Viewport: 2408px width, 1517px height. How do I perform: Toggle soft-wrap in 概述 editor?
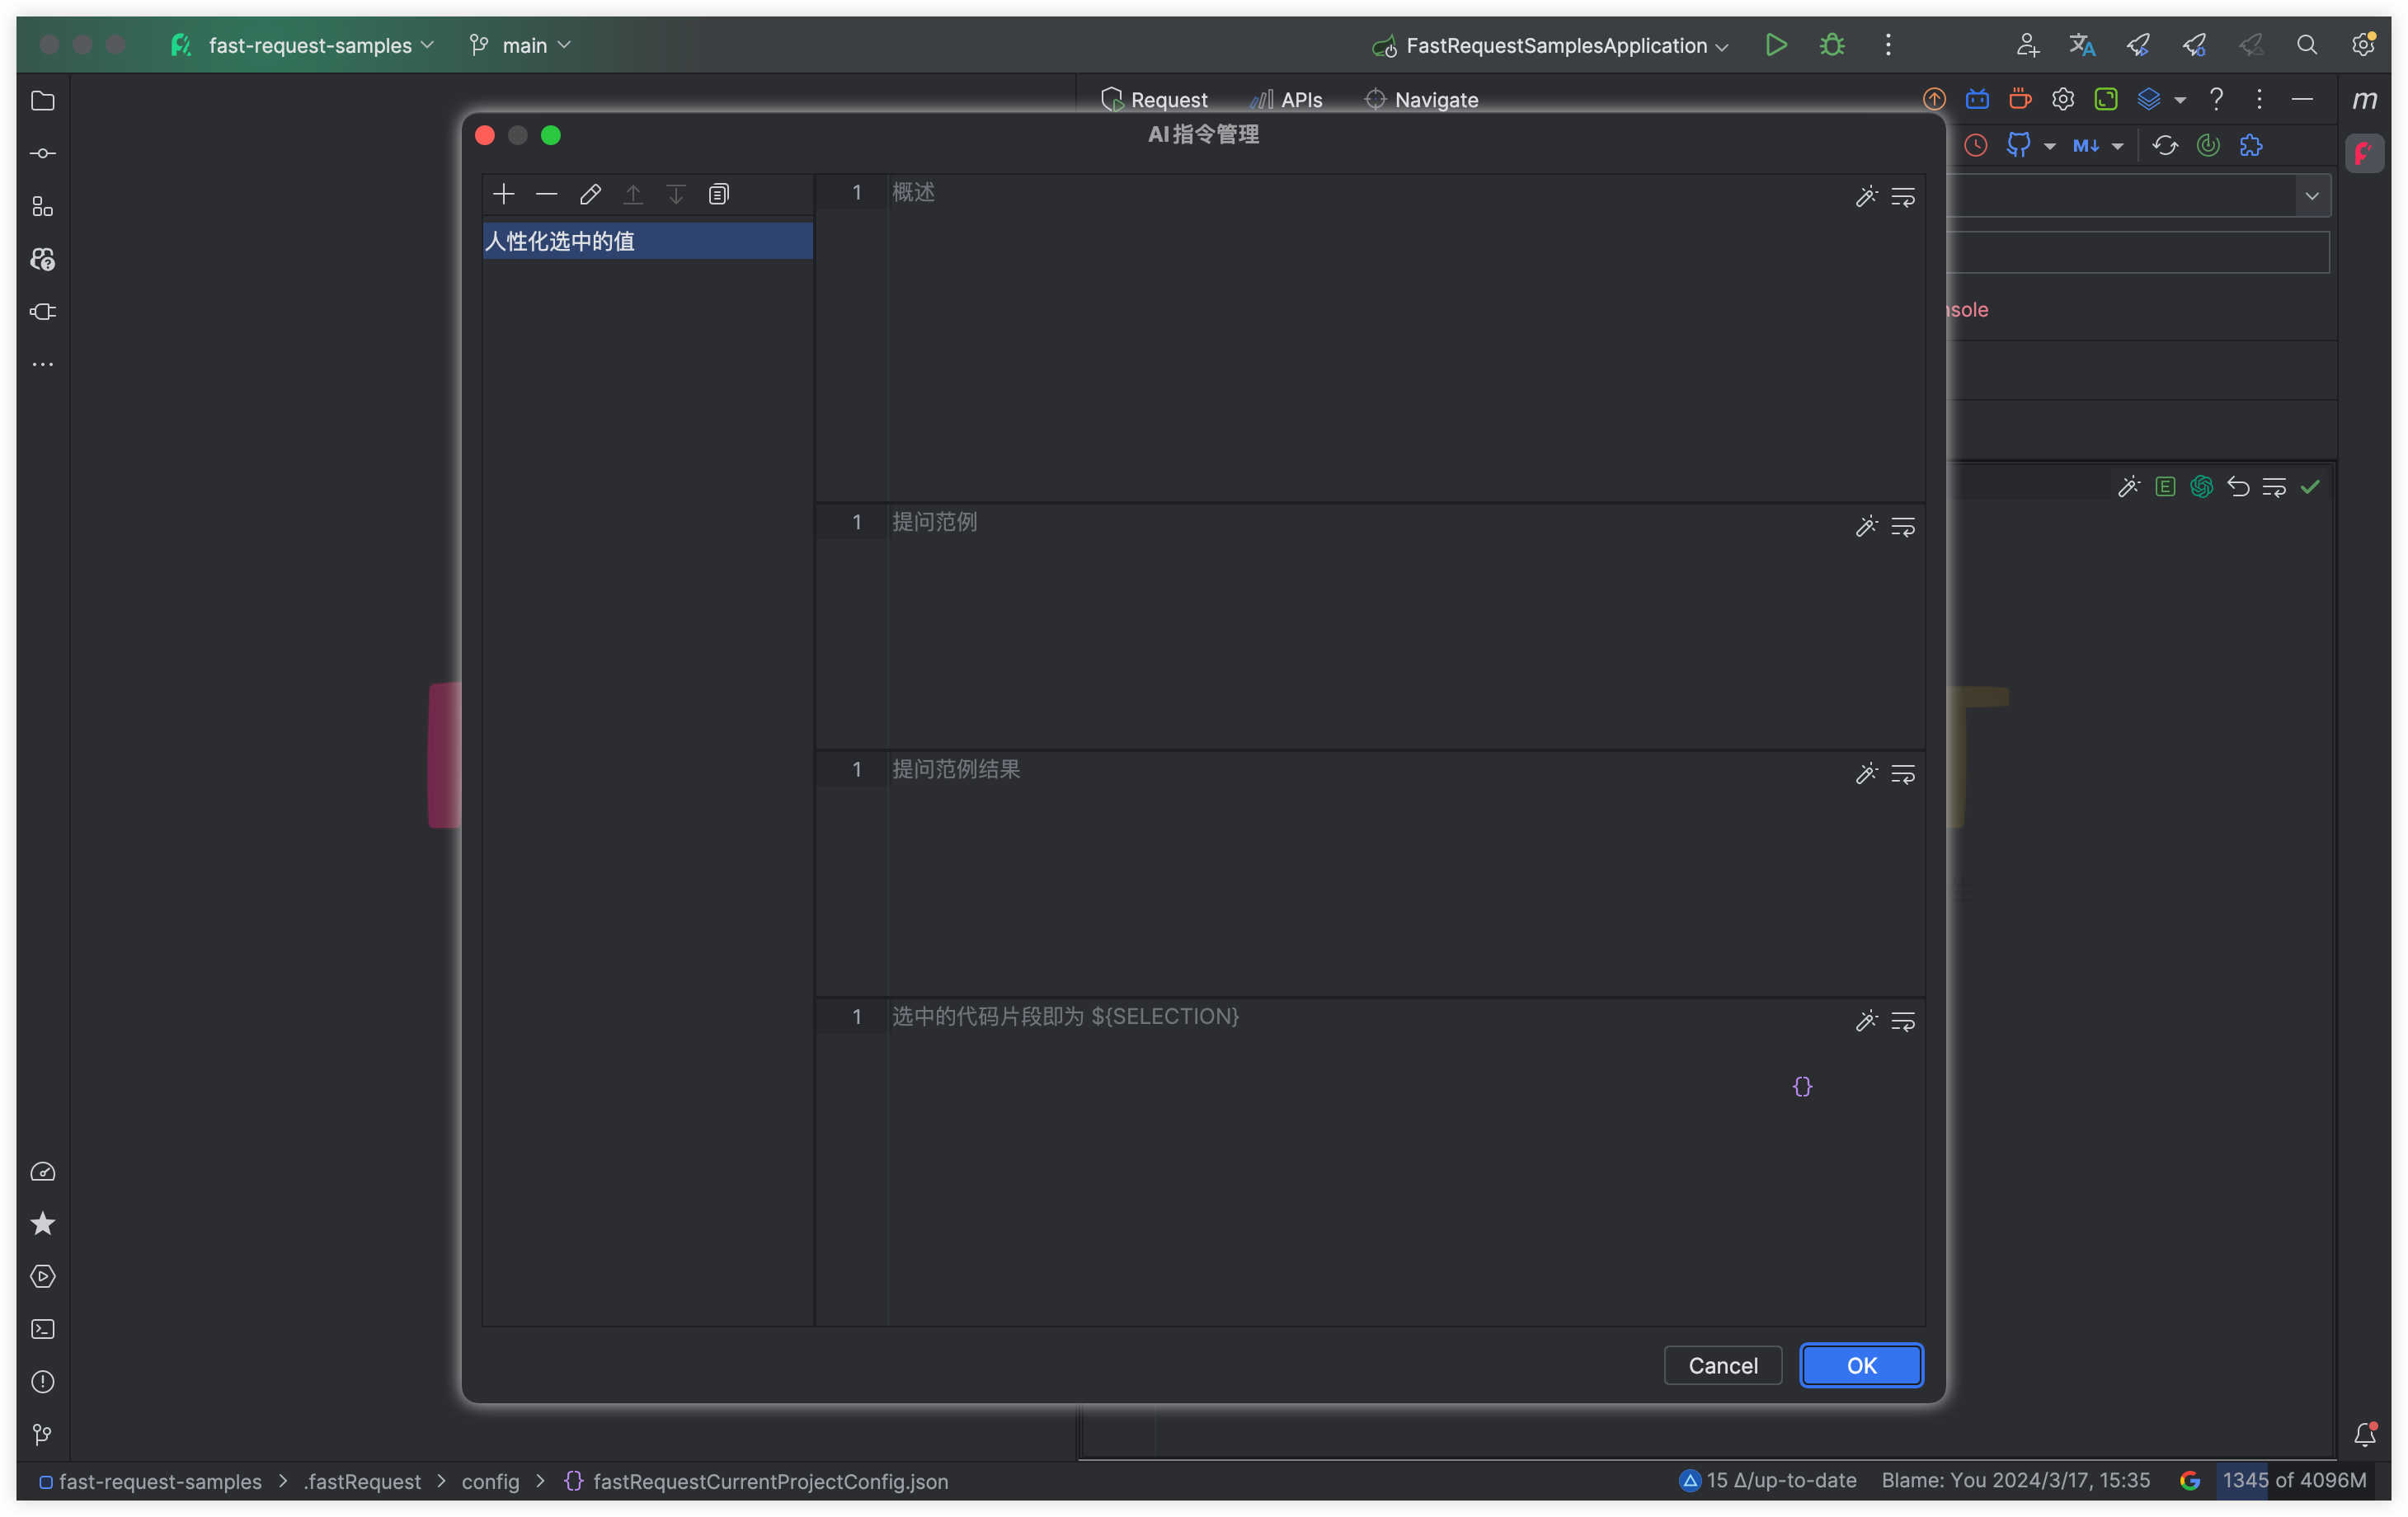tap(1903, 197)
